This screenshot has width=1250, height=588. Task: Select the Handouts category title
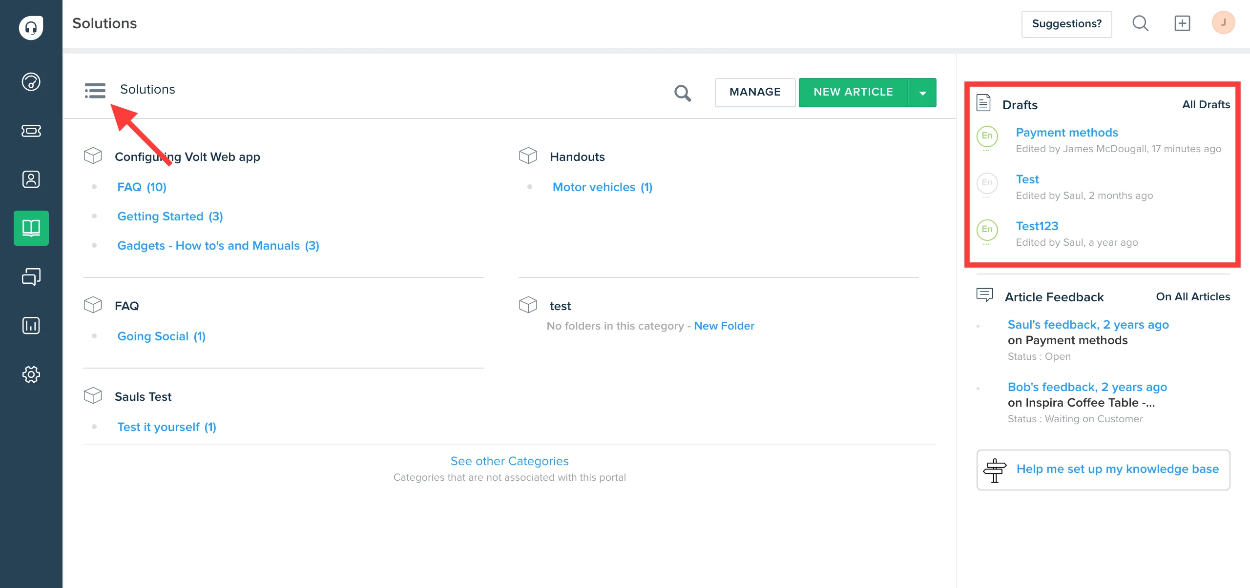[x=577, y=157]
